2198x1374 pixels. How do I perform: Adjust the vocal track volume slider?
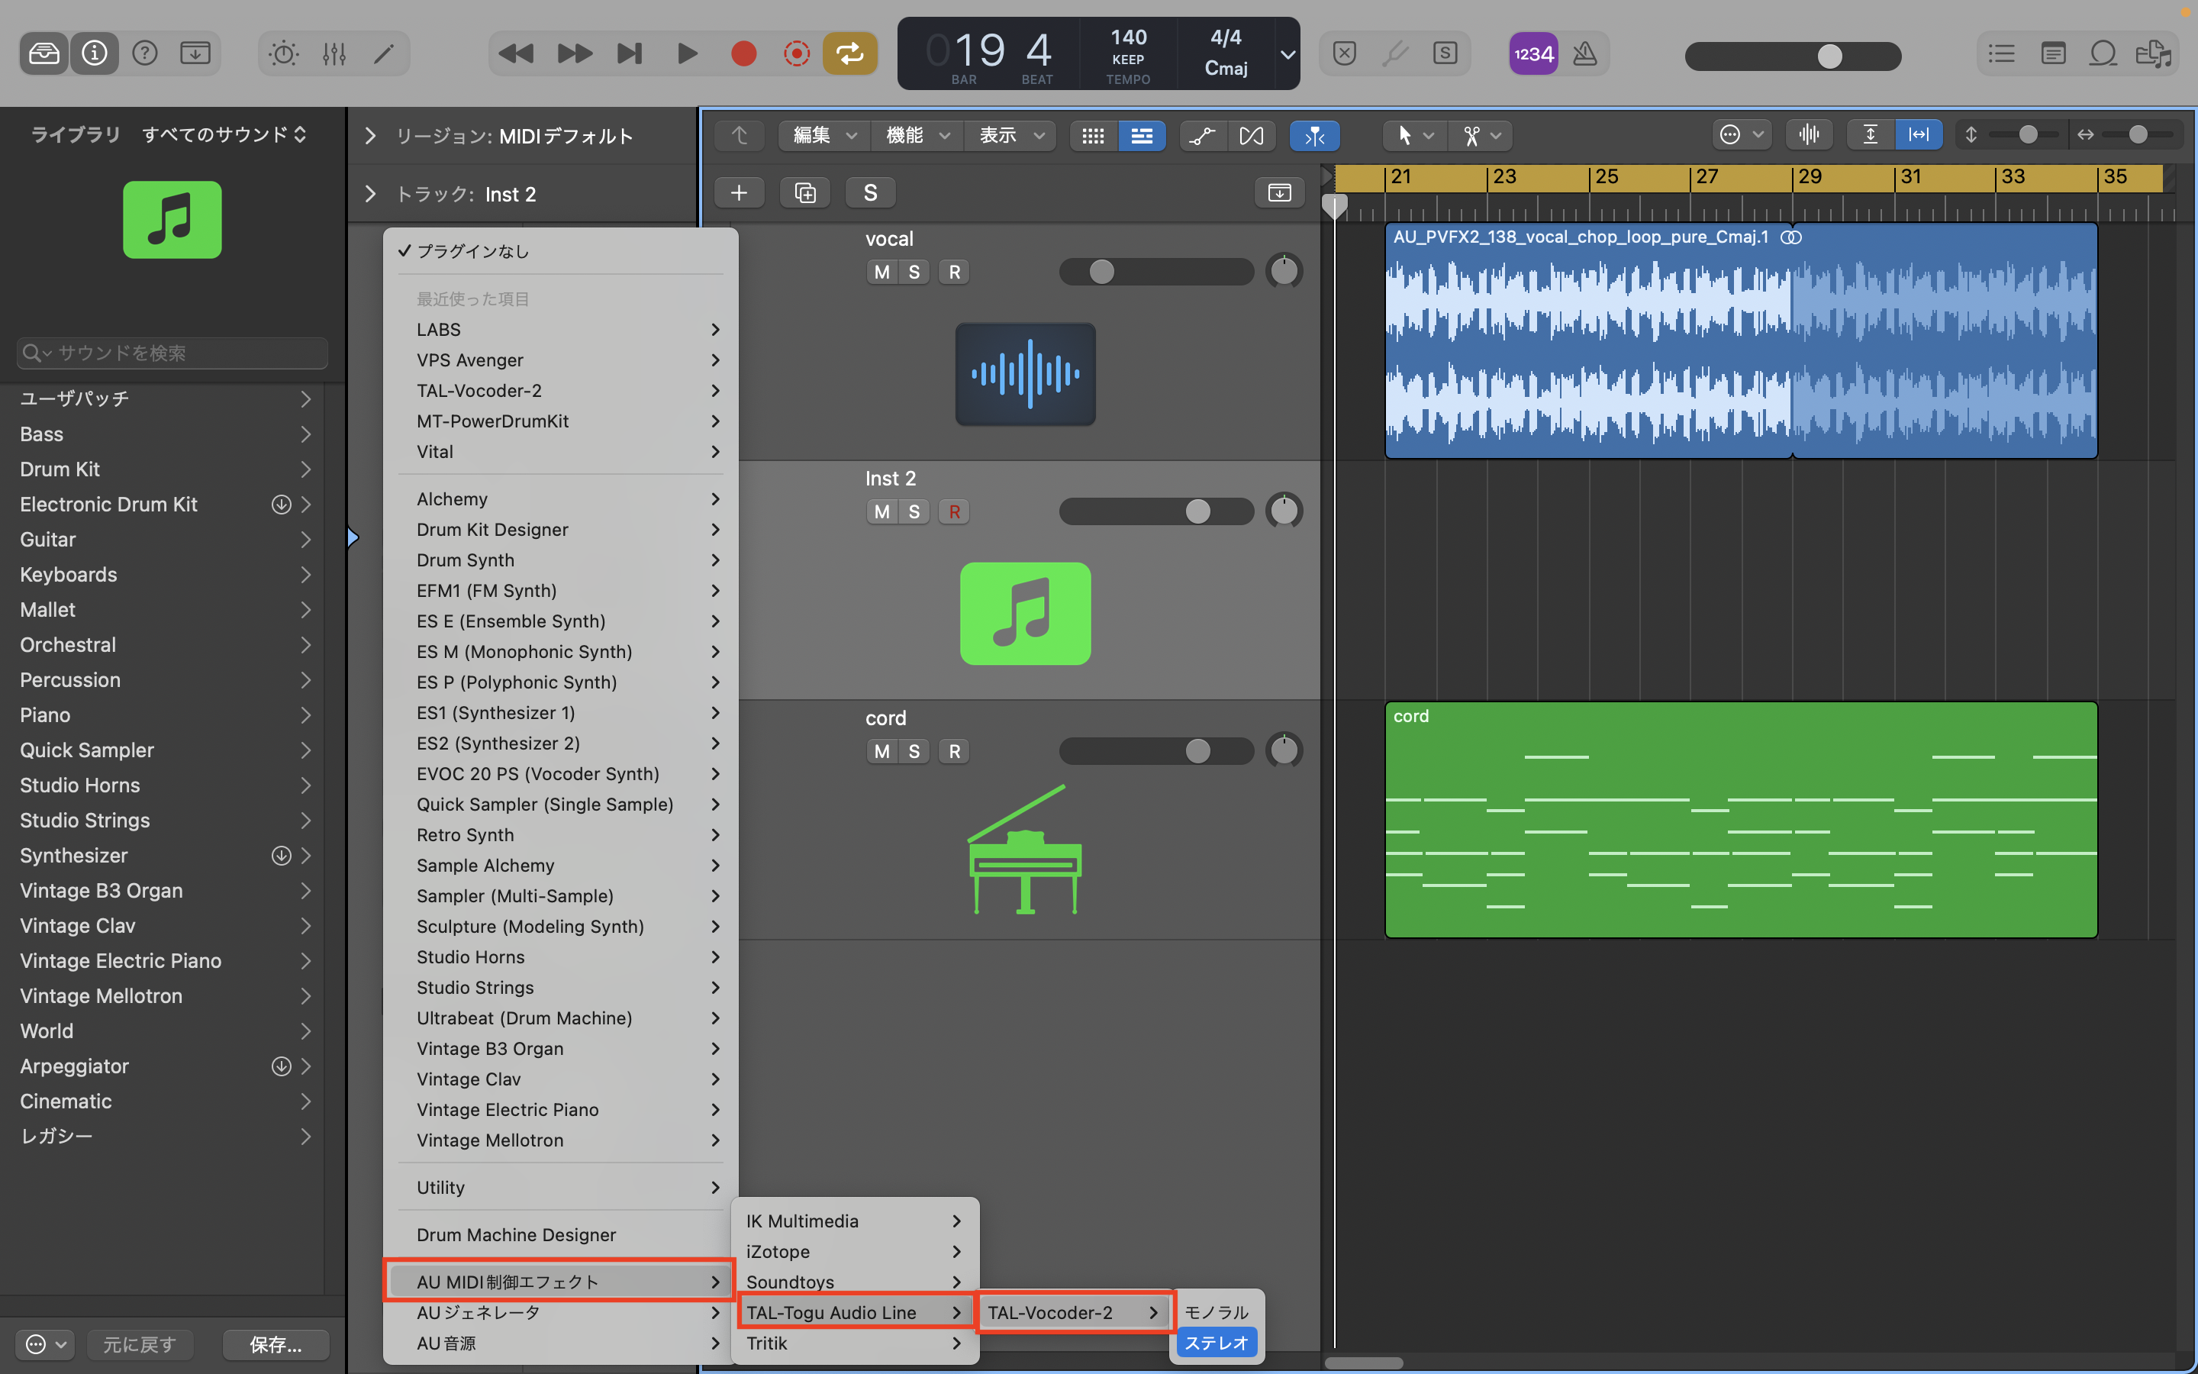pos(1155,272)
